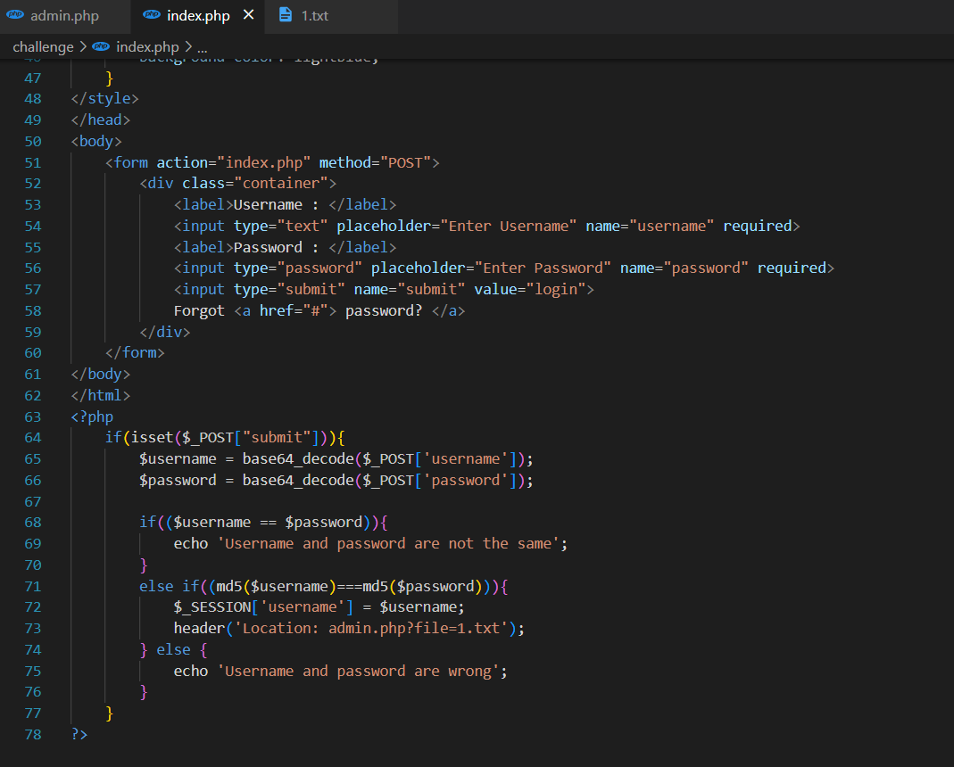Expand the index.php breadcrumb item
954x767 pixels.
coord(147,46)
